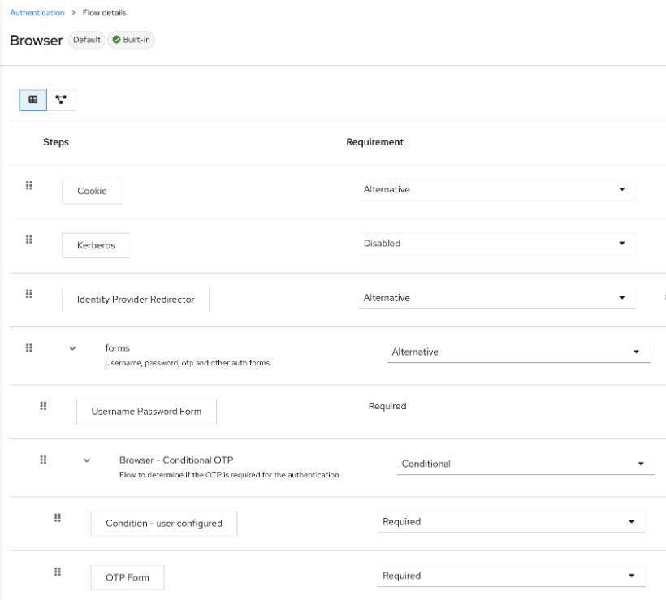The image size is (666, 600).
Task: Switch to the table view of the flow
Action: [32, 99]
